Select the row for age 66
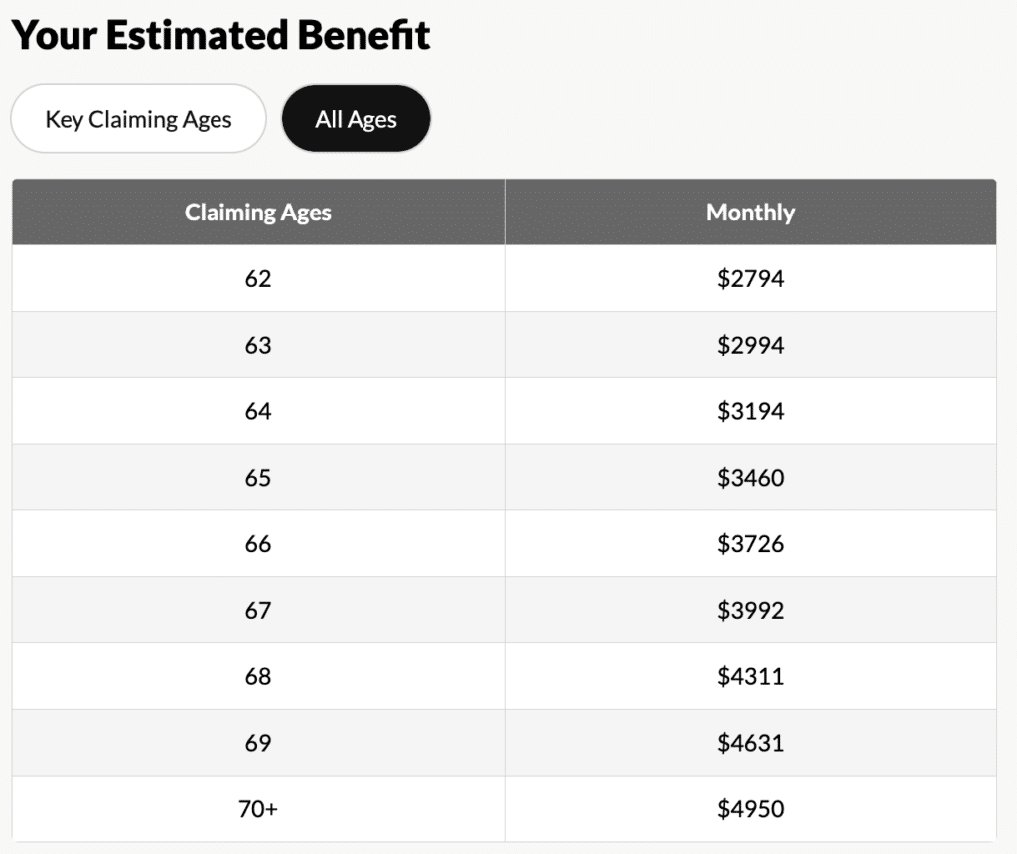Screen dimensions: 1017x854 coord(257,543)
